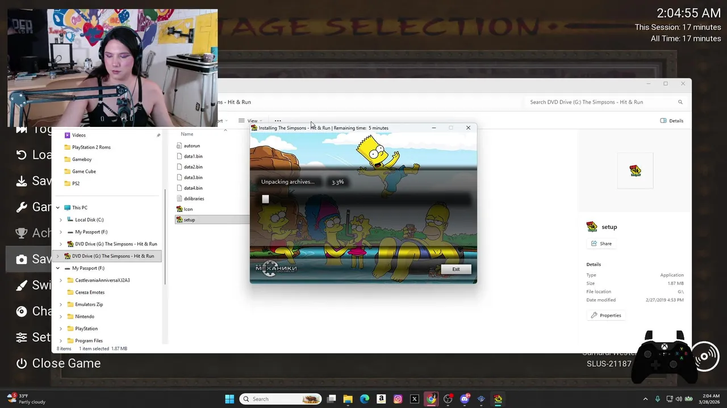This screenshot has width=727, height=408.
Task: Expand the Nintendo folder node
Action: pos(61,316)
